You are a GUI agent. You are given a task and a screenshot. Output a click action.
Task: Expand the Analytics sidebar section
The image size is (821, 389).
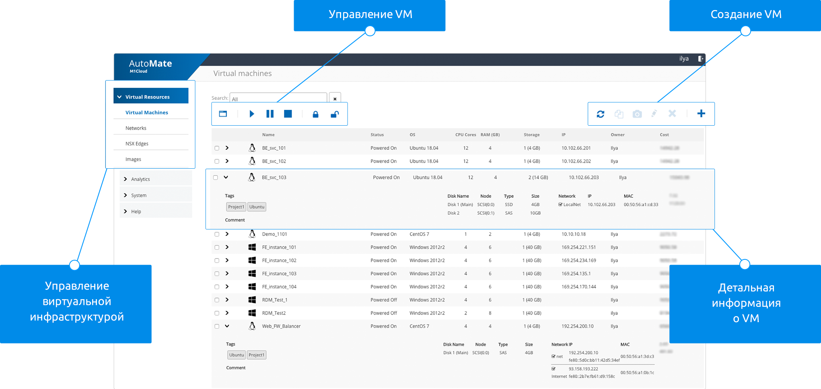[156, 179]
